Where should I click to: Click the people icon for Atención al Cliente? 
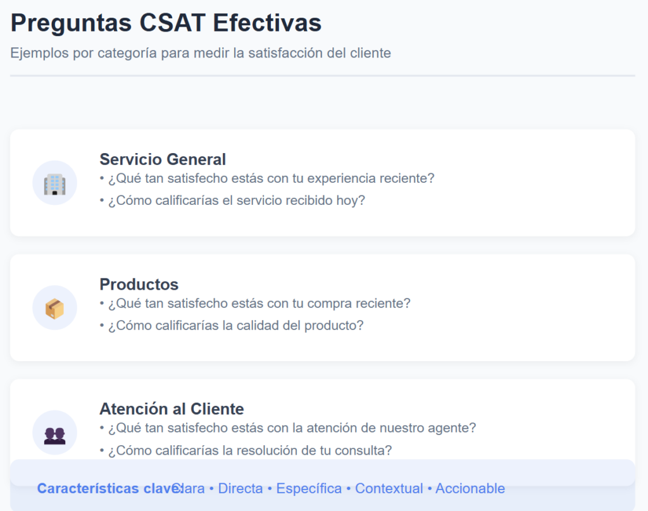pyautogui.click(x=54, y=433)
